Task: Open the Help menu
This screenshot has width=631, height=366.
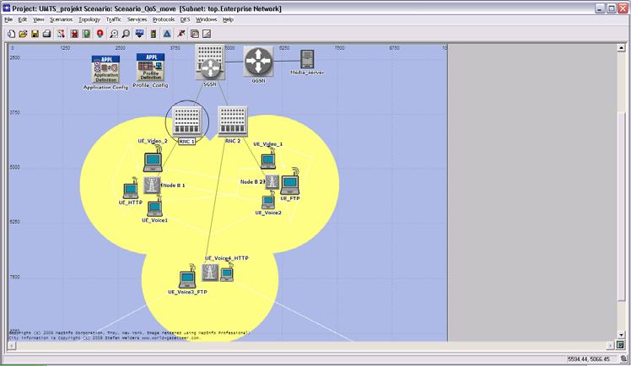Action: coord(228,19)
